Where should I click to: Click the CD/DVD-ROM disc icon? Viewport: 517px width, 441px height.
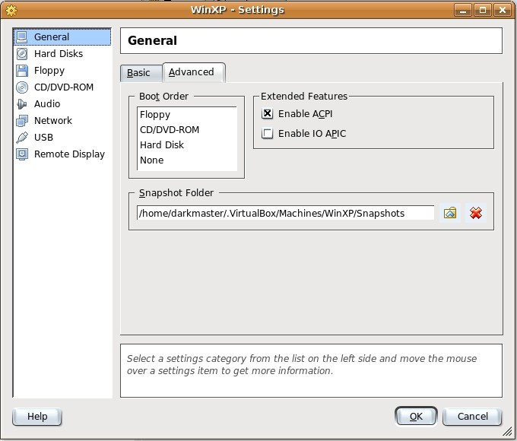pos(22,87)
